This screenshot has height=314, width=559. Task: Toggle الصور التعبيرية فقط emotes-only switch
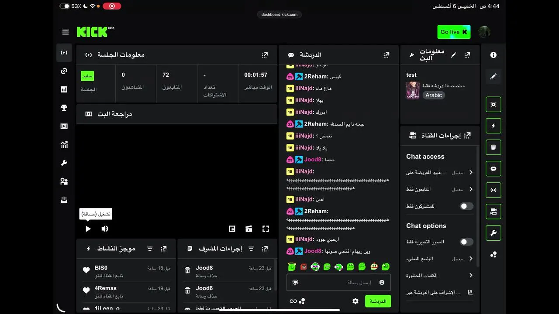point(466,242)
